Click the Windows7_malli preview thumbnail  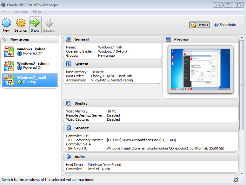click(x=200, y=69)
